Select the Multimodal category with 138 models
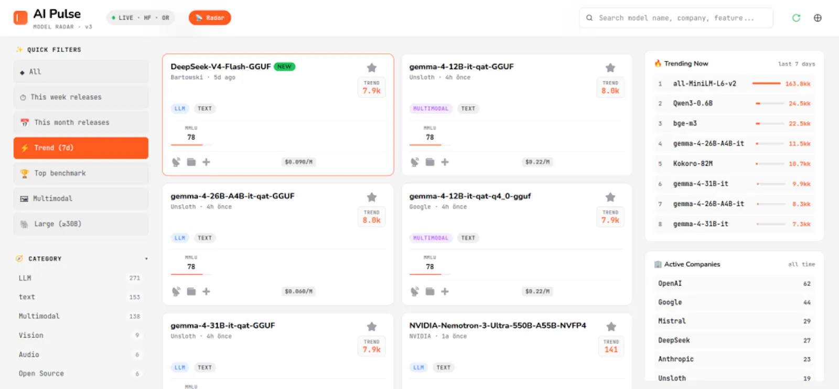 (x=81, y=316)
